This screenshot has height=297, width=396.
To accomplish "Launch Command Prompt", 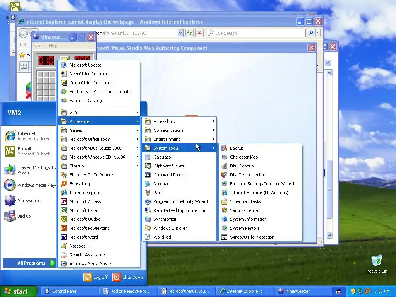I will pyautogui.click(x=179, y=175).
